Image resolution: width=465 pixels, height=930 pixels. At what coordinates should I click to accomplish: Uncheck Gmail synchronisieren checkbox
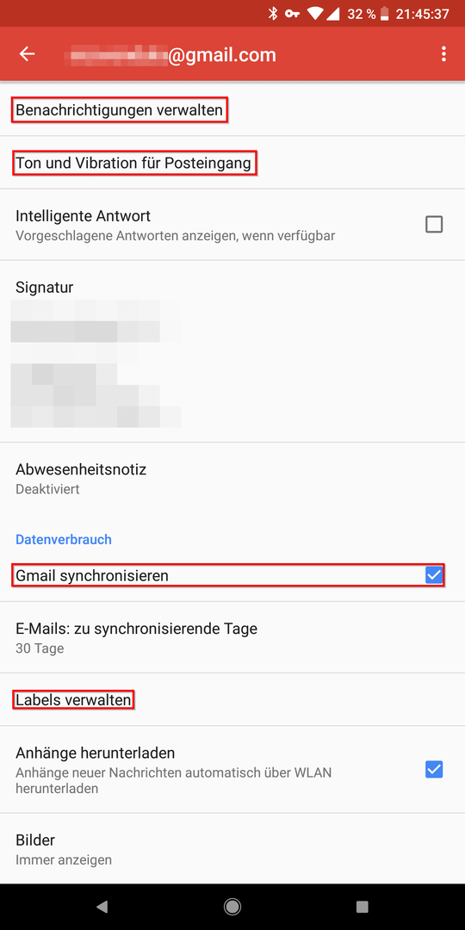pyautogui.click(x=434, y=575)
